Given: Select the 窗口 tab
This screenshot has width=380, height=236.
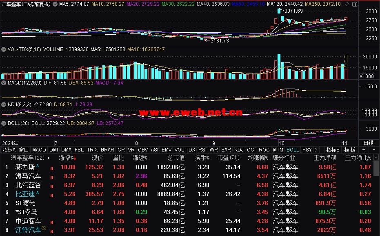Looking at the screenshot, I should (x=24, y=150).
